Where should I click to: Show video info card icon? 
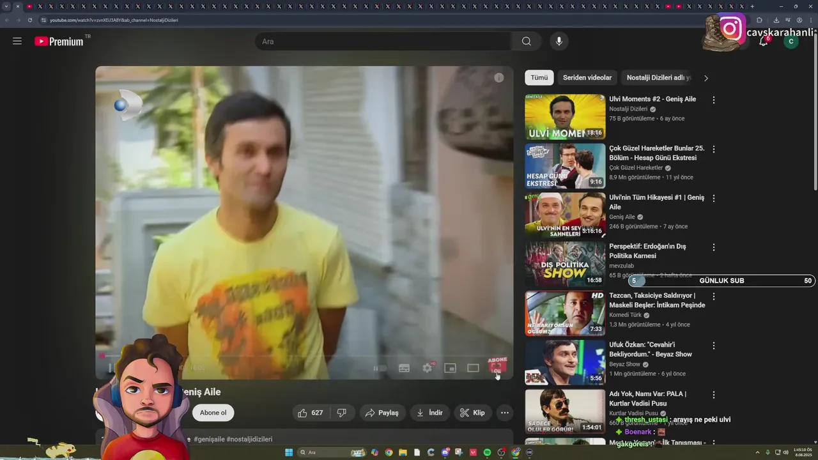[x=499, y=78]
